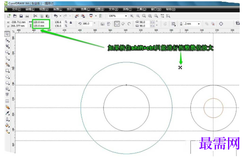Create a new document with New icon
248x157 pixels.
pyautogui.click(x=9, y=16)
